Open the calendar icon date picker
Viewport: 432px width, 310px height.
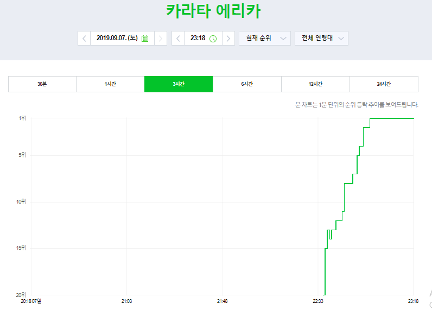pyautogui.click(x=145, y=39)
